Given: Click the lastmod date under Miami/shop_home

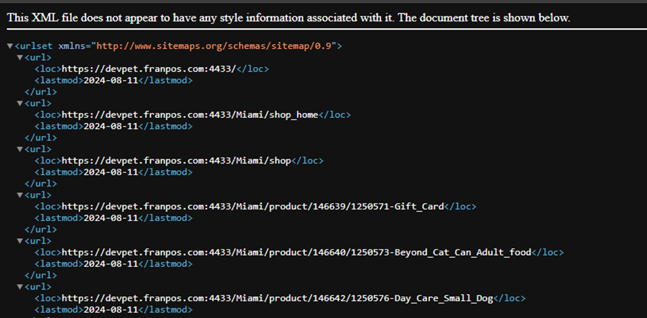Looking at the screenshot, I should [111, 126].
